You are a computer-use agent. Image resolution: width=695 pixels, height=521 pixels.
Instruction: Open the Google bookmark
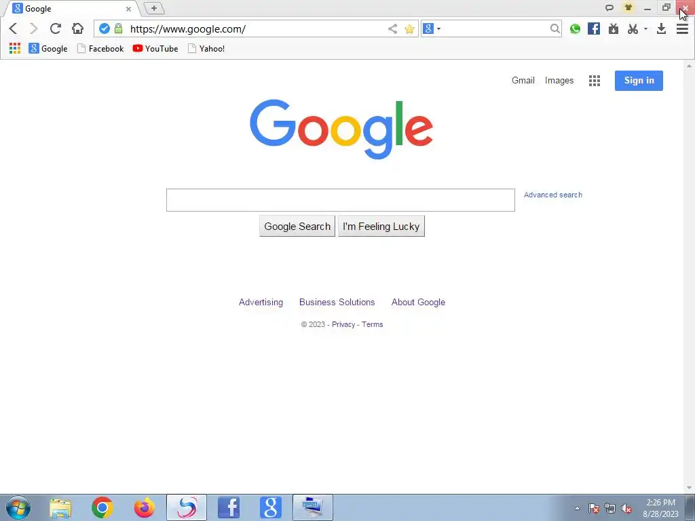click(x=48, y=48)
